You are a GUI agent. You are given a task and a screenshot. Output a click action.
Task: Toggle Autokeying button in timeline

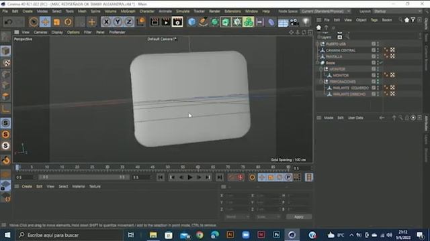pyautogui.click(x=241, y=177)
